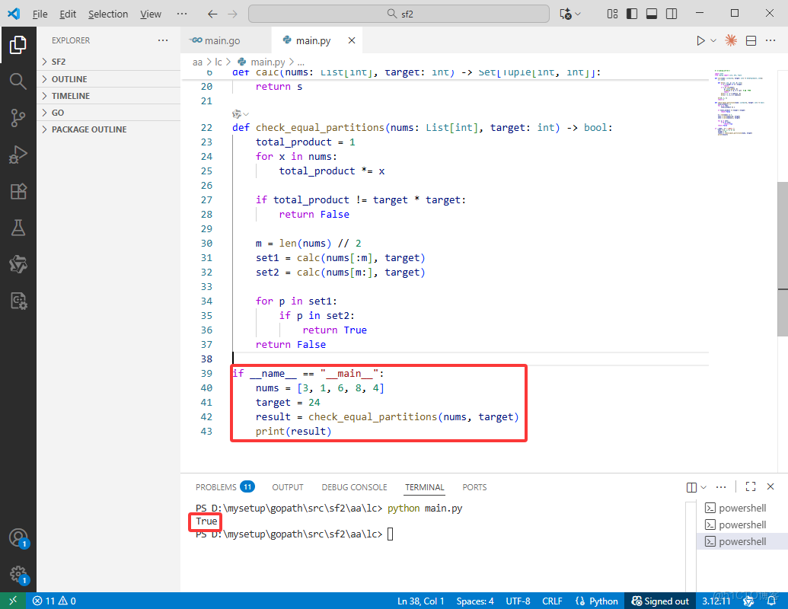Image resolution: width=788 pixels, height=609 pixels.
Task: Open the Source Control view
Action: pos(18,117)
